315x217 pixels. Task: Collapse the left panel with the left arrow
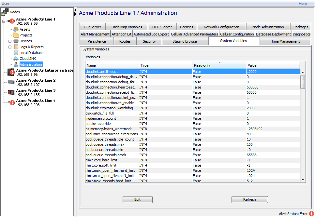click(x=75, y=10)
